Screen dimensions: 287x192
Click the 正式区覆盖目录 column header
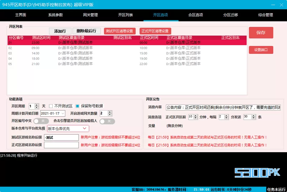pyautogui.click(x=179, y=38)
